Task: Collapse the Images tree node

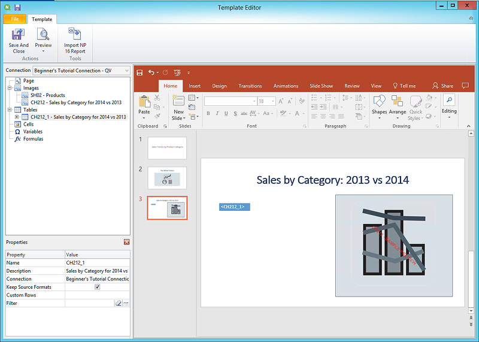Action: point(9,88)
